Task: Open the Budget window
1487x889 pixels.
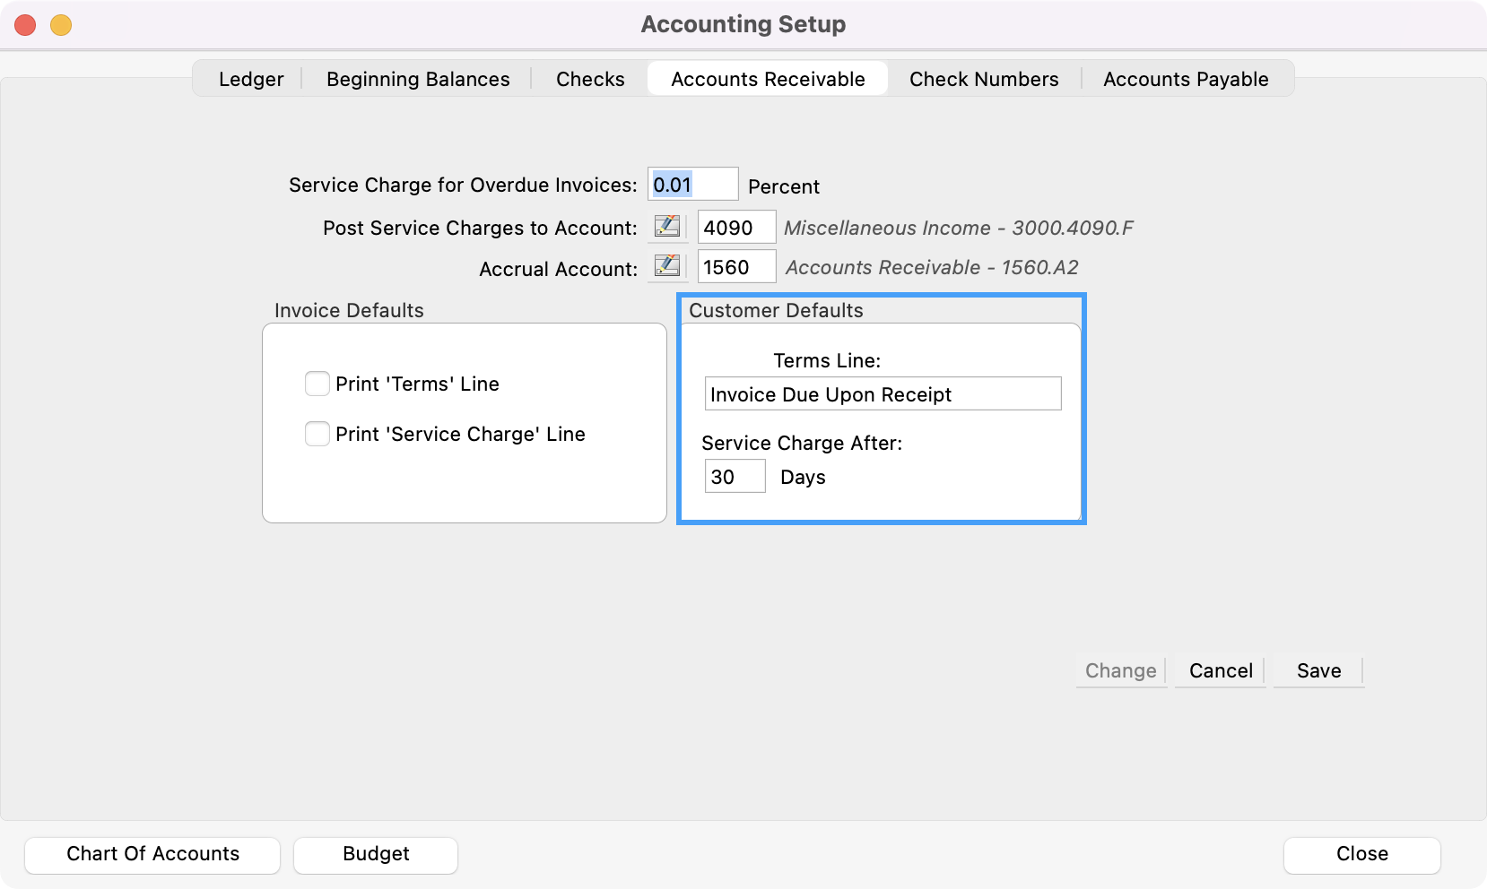Action: click(376, 854)
